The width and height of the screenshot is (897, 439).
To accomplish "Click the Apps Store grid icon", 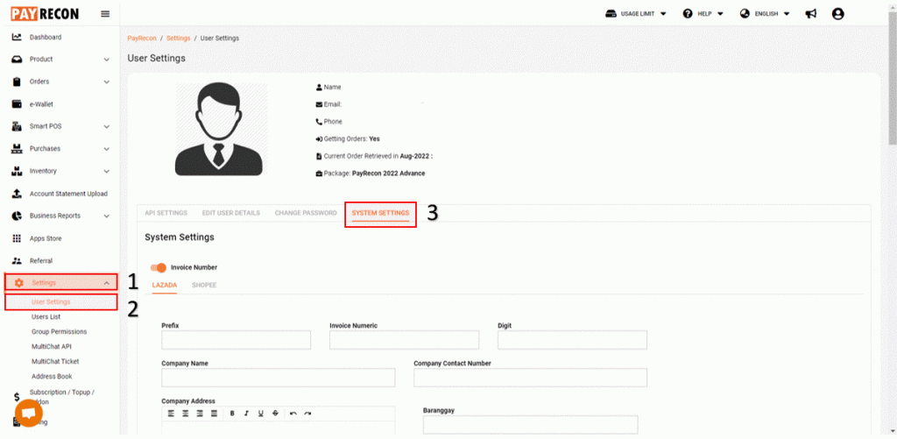I will 17,238.
